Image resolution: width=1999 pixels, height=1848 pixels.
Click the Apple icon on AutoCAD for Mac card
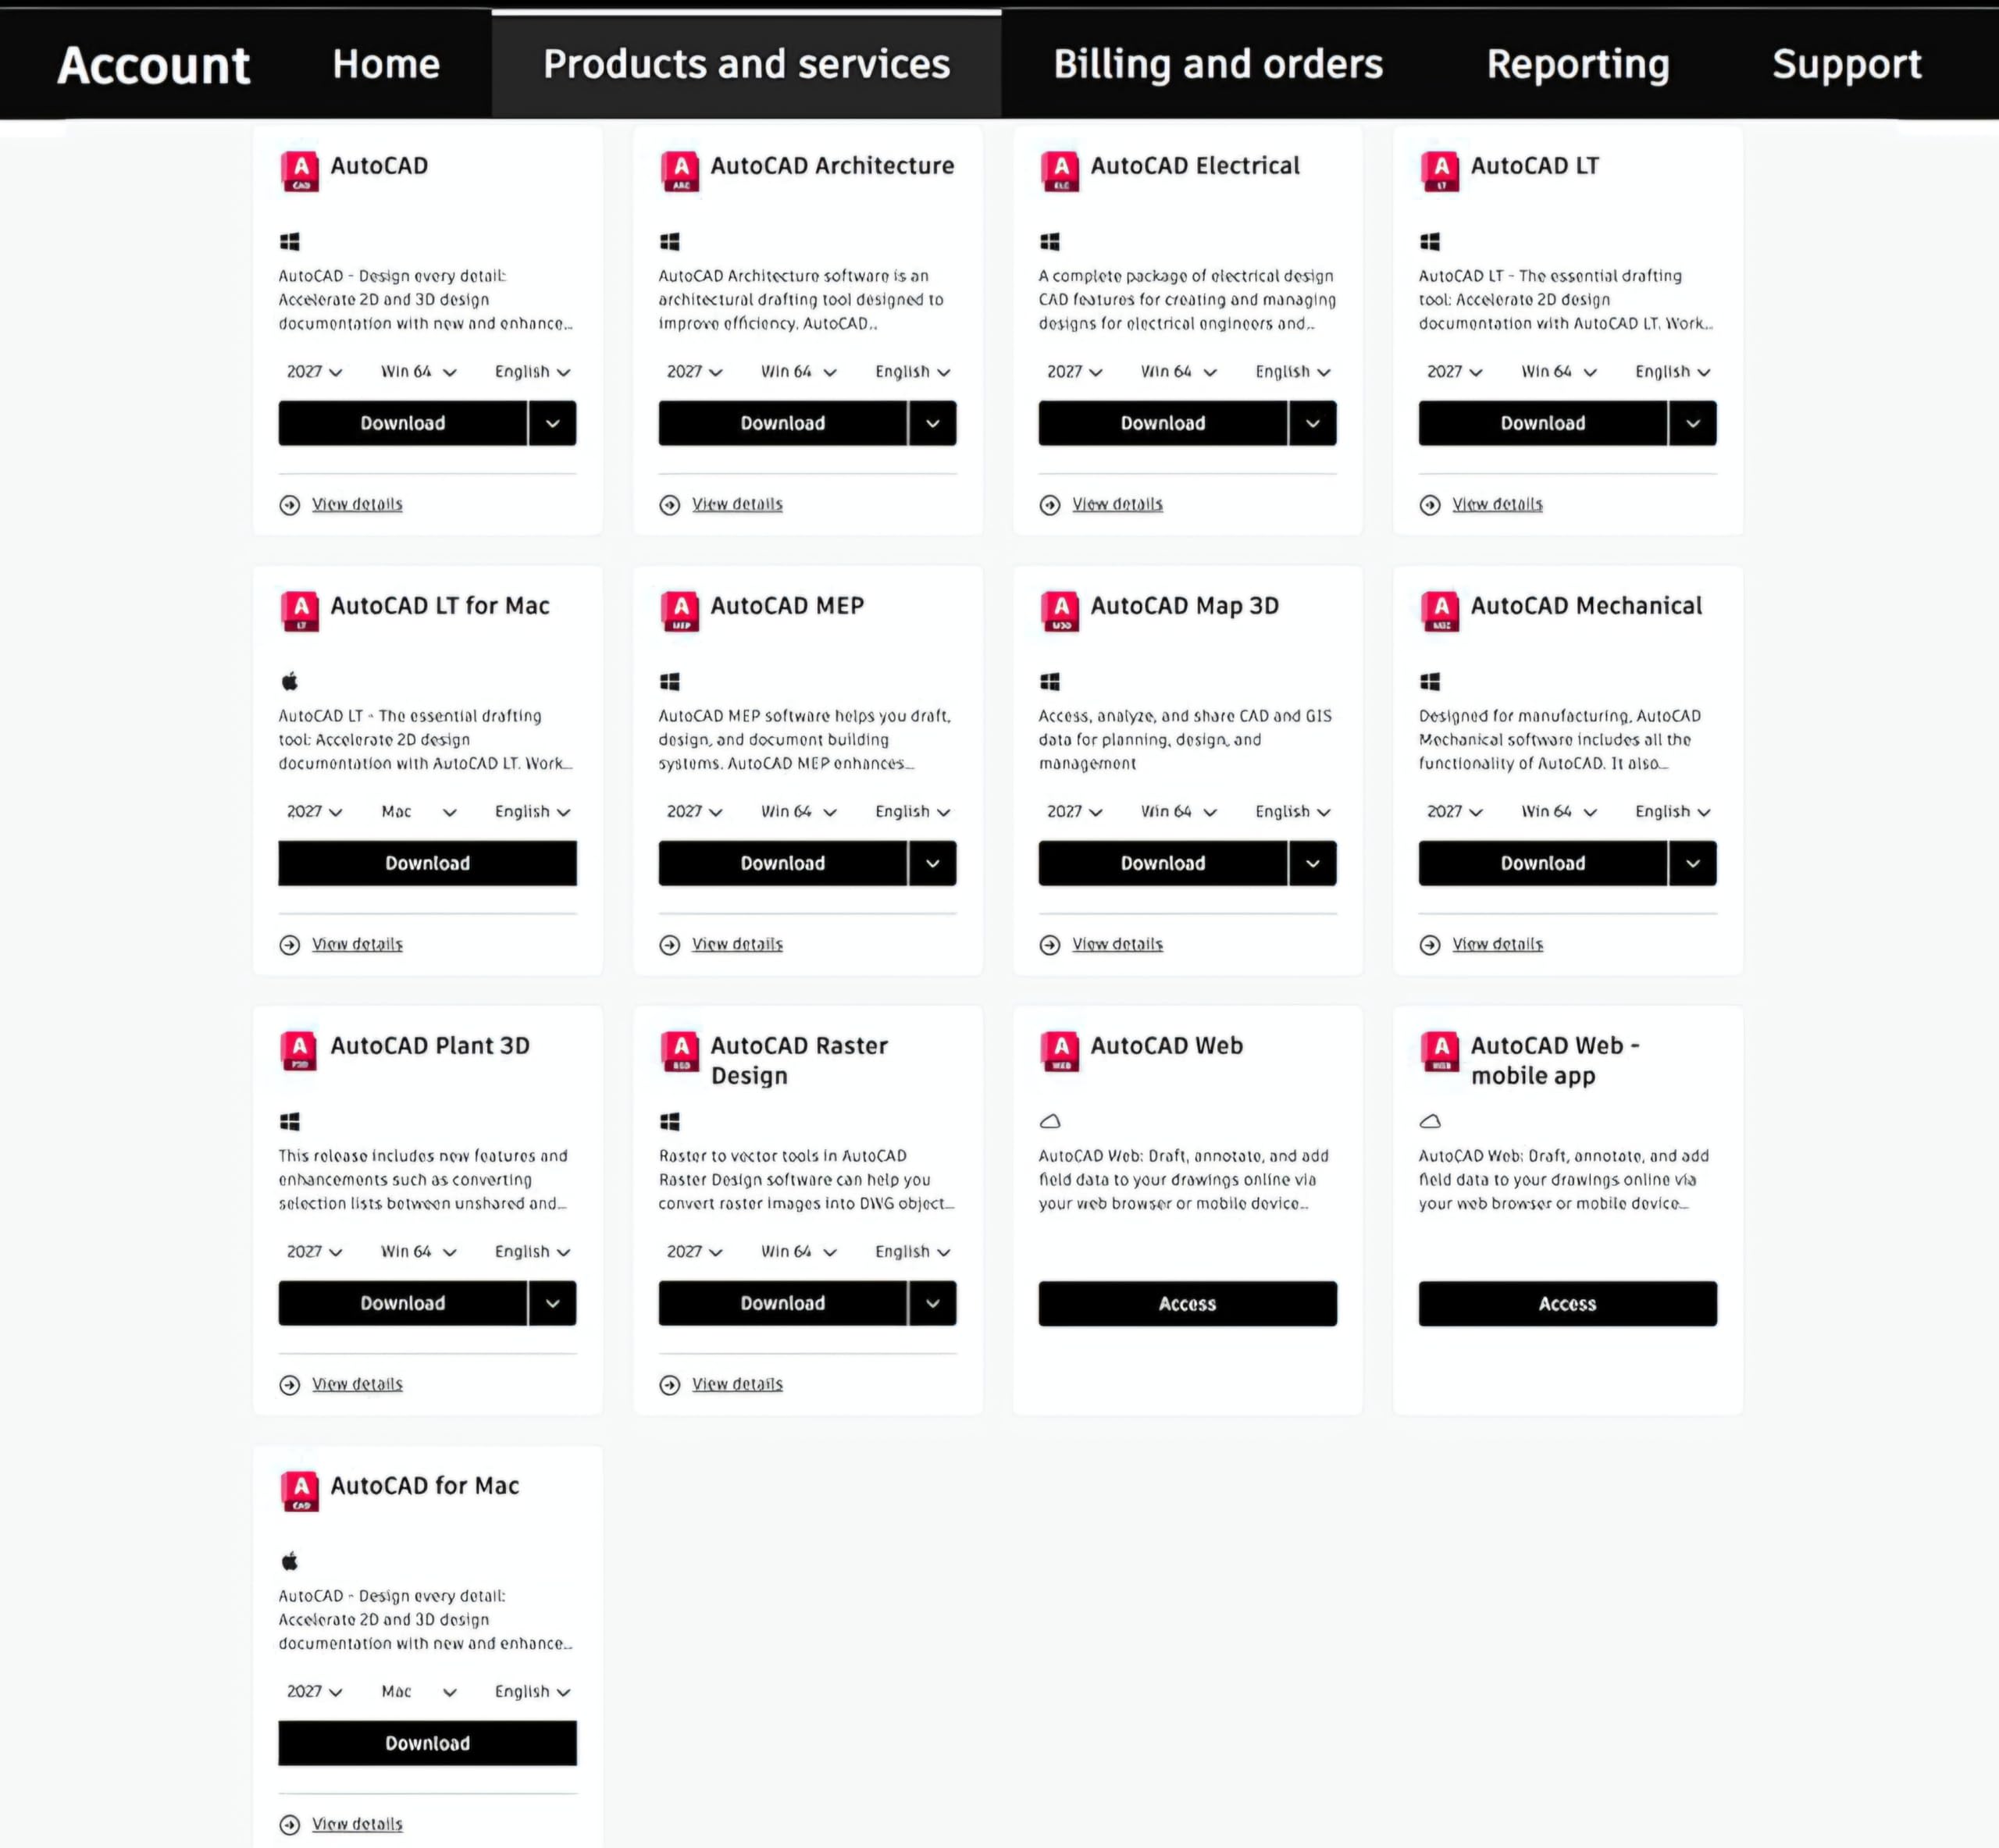[290, 1561]
